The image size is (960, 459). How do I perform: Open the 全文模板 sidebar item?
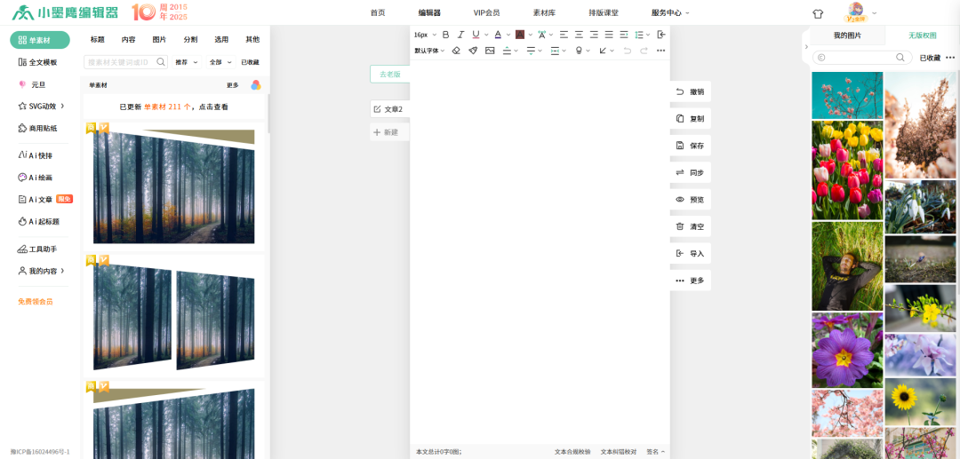pos(38,62)
